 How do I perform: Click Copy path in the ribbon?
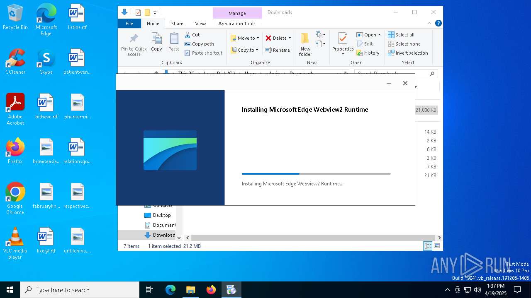click(199, 44)
